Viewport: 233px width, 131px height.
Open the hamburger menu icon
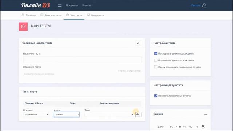click(x=60, y=5)
